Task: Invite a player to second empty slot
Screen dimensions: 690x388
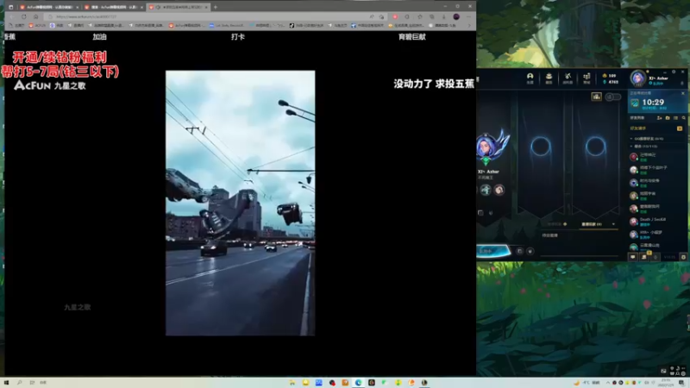Action: click(595, 147)
